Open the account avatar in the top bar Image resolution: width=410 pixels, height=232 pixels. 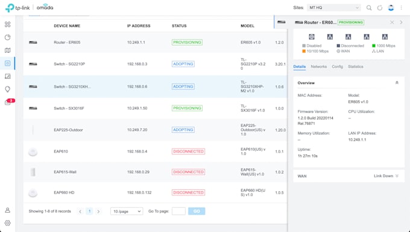point(391,8)
